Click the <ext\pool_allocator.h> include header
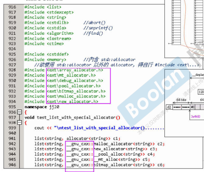The height and width of the screenshot is (172, 204). 74,86
